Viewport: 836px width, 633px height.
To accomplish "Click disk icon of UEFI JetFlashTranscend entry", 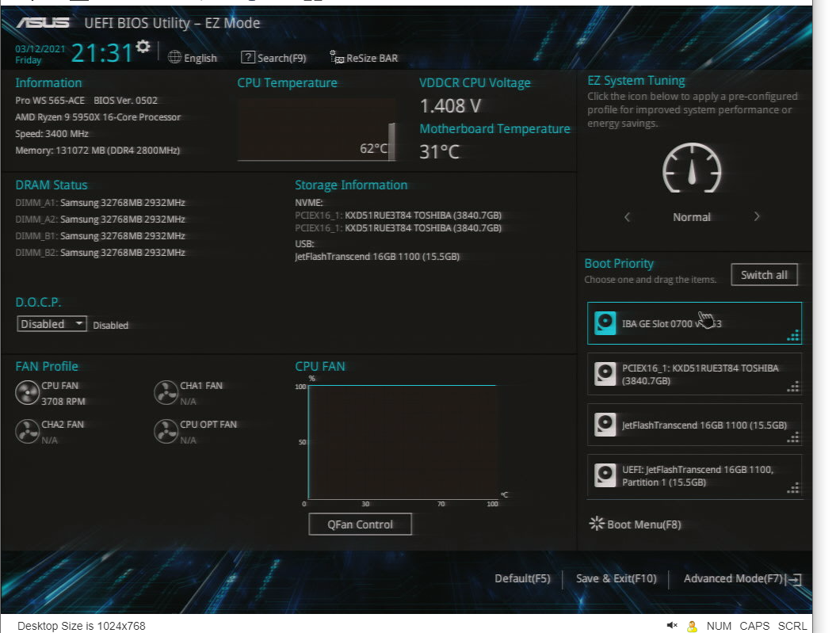I will tap(605, 475).
